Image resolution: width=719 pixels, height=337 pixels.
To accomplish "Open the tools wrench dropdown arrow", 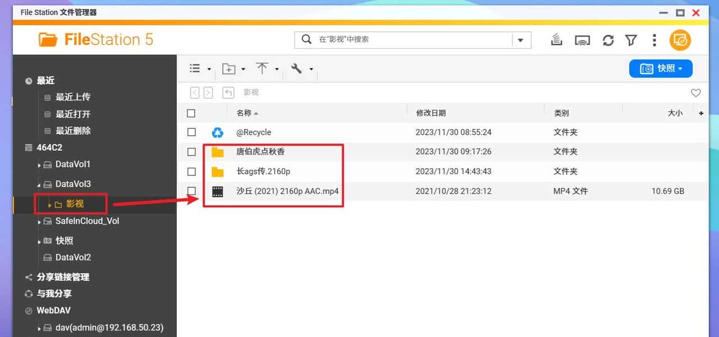I will point(311,70).
